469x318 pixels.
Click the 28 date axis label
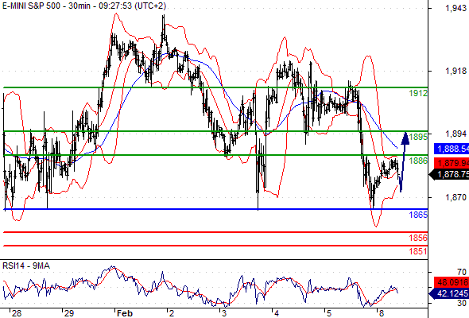[17, 313]
